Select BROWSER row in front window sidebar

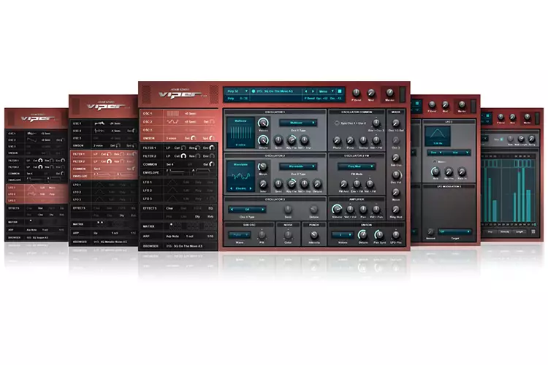pyautogui.click(x=178, y=246)
